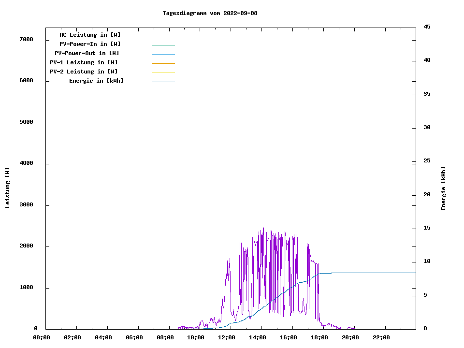Click the 00:00 time axis label
464x348 pixels.
pyautogui.click(x=42, y=337)
